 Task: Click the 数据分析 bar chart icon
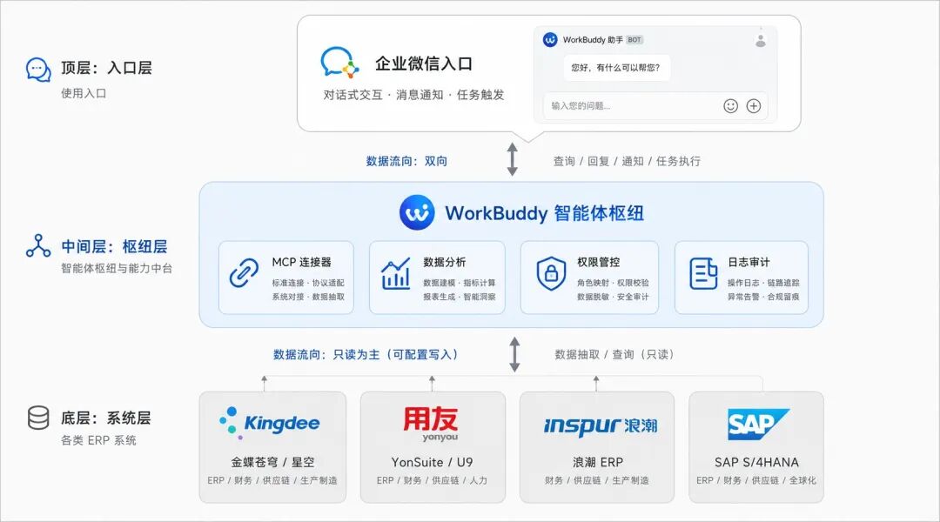point(396,273)
